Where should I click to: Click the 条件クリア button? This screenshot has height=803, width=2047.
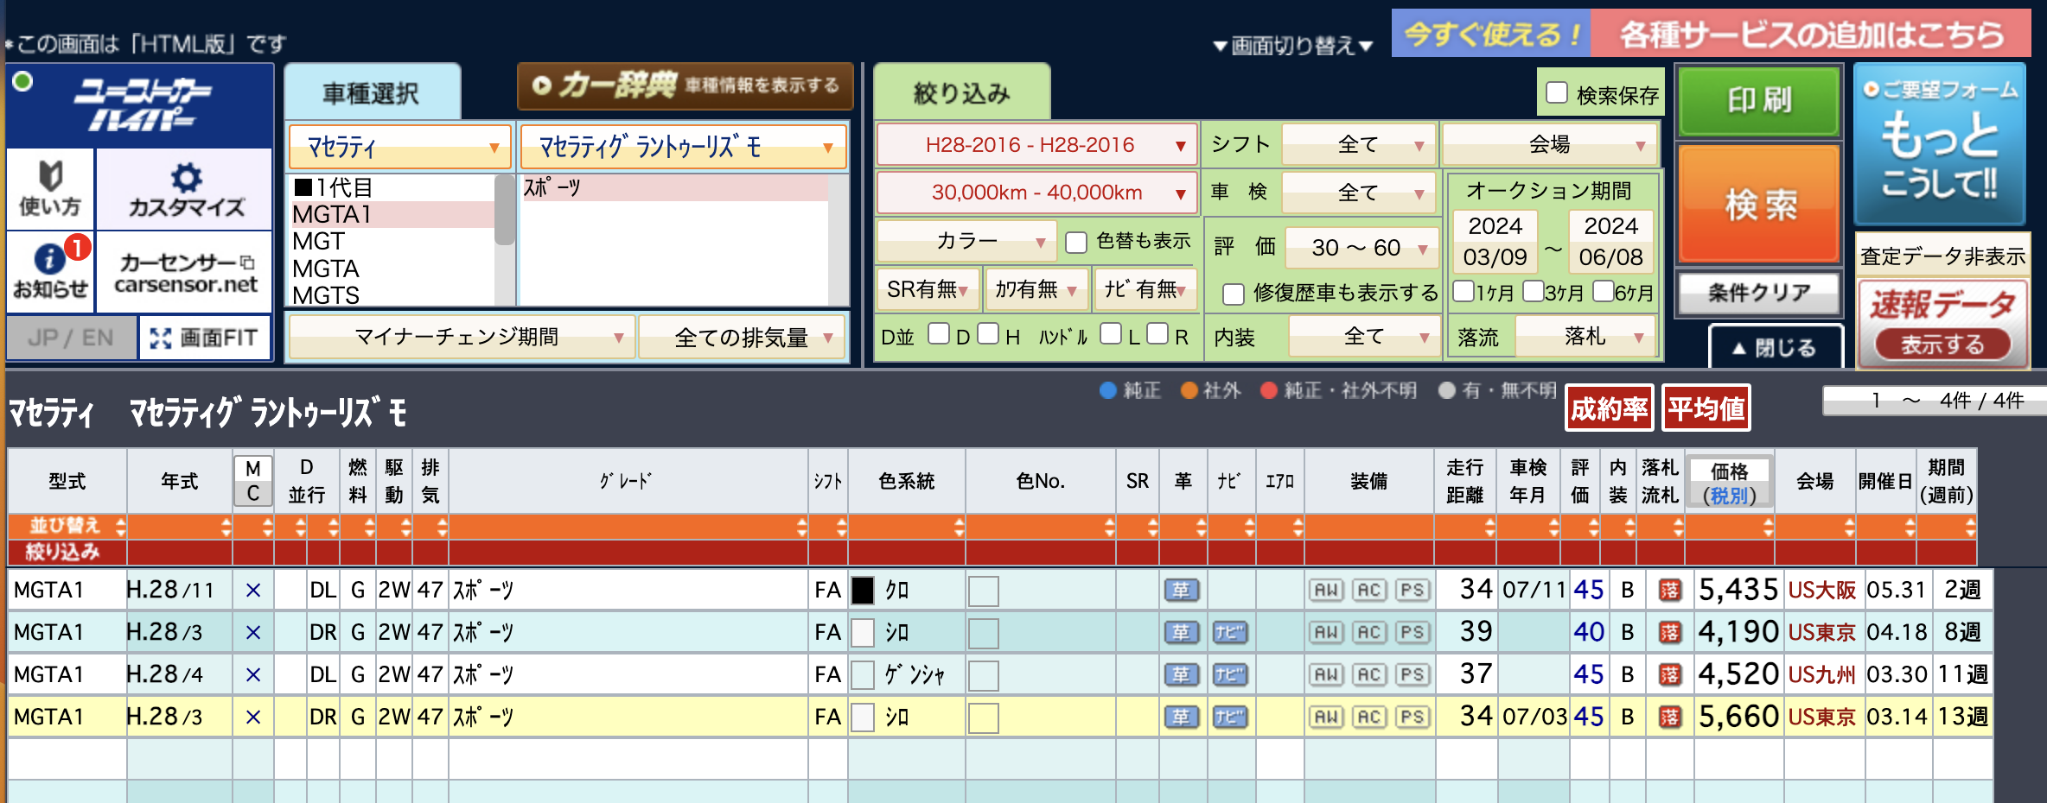pyautogui.click(x=1758, y=294)
